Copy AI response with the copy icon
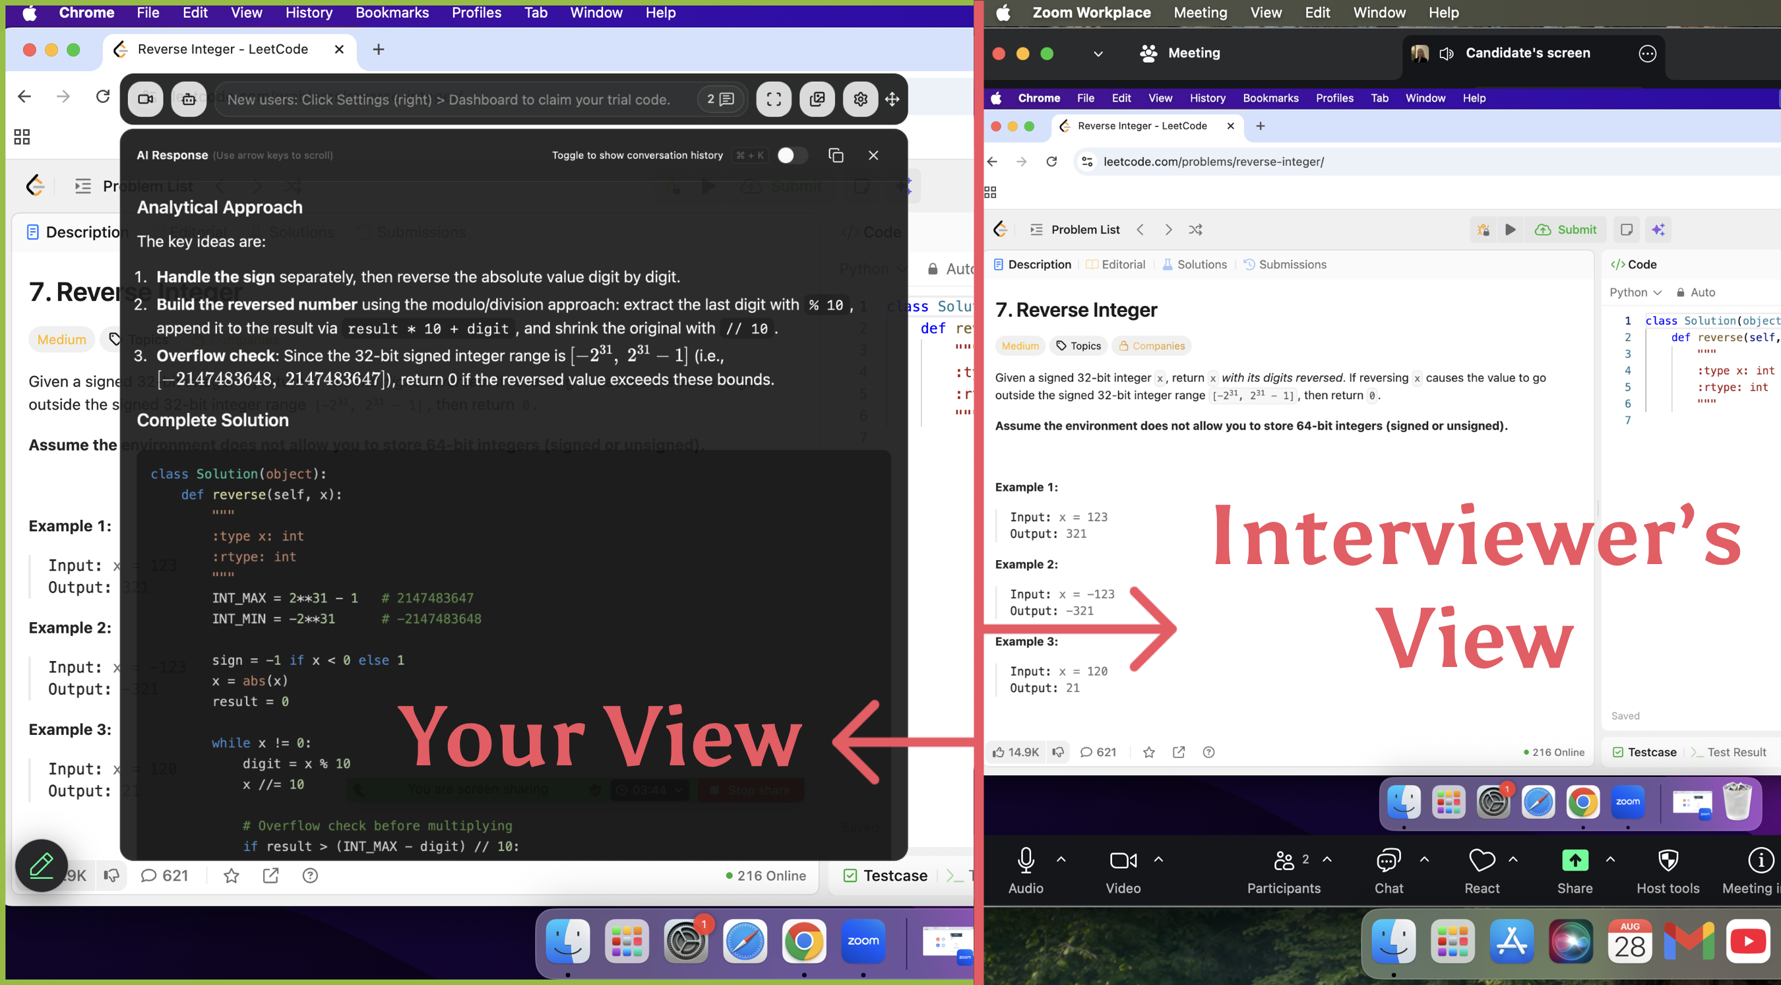The image size is (1781, 985). (835, 155)
